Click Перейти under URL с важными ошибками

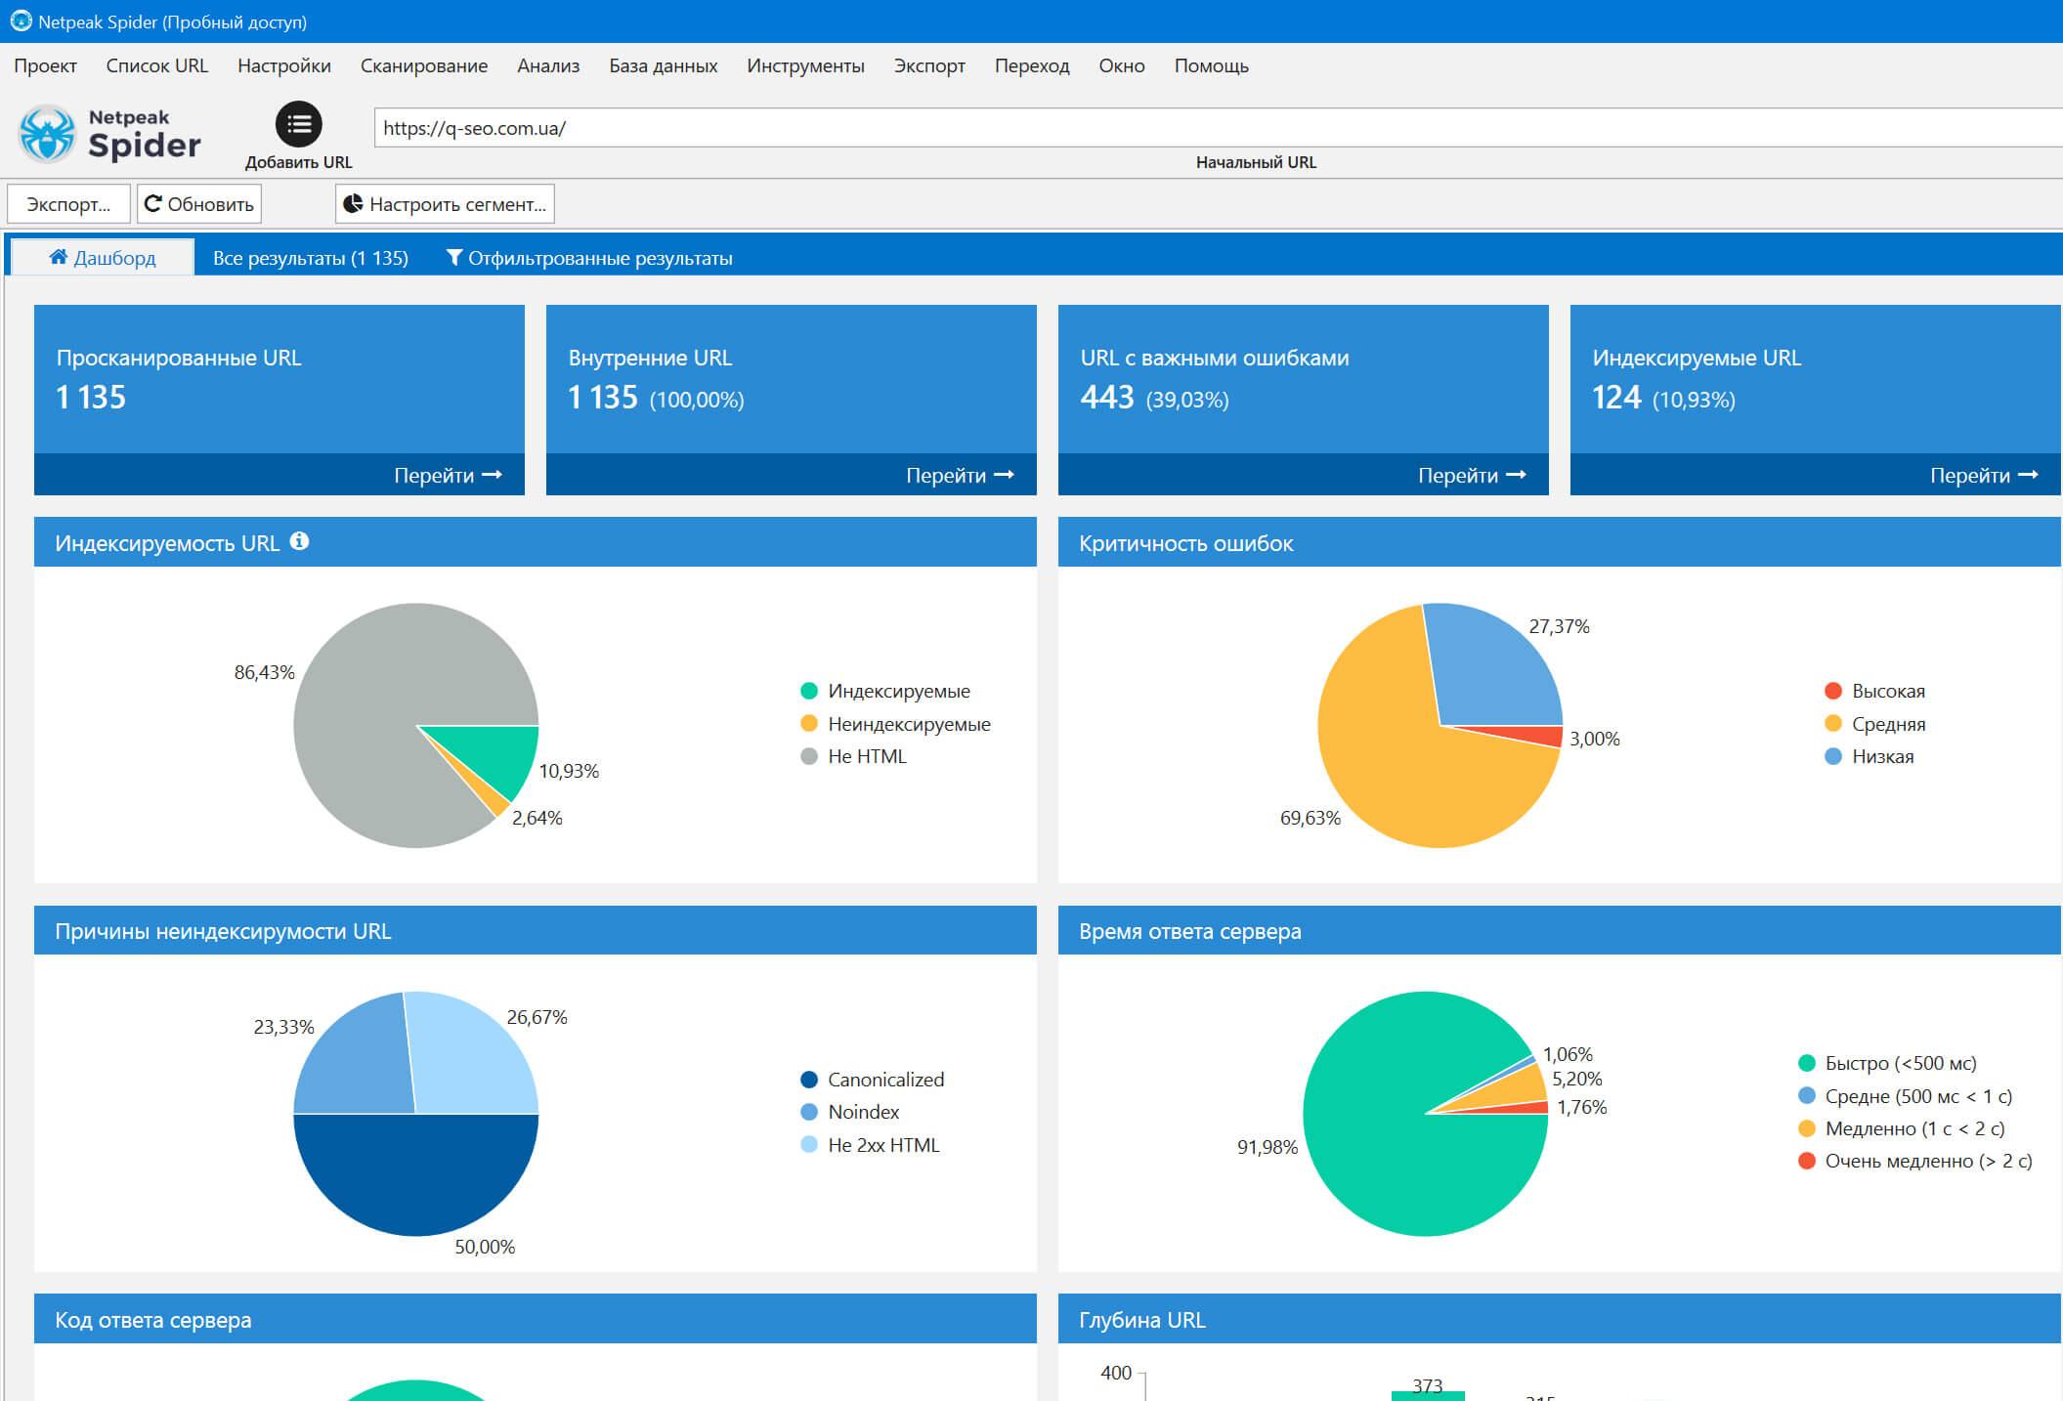[1472, 475]
